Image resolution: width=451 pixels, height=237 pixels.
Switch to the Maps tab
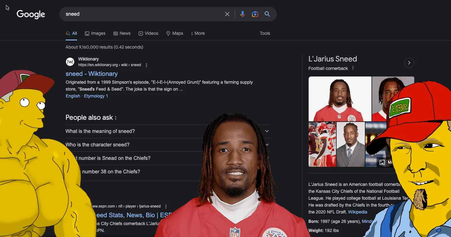[175, 34]
